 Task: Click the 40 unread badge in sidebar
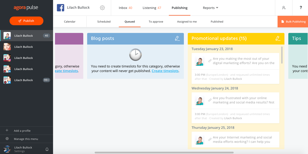click(x=47, y=36)
